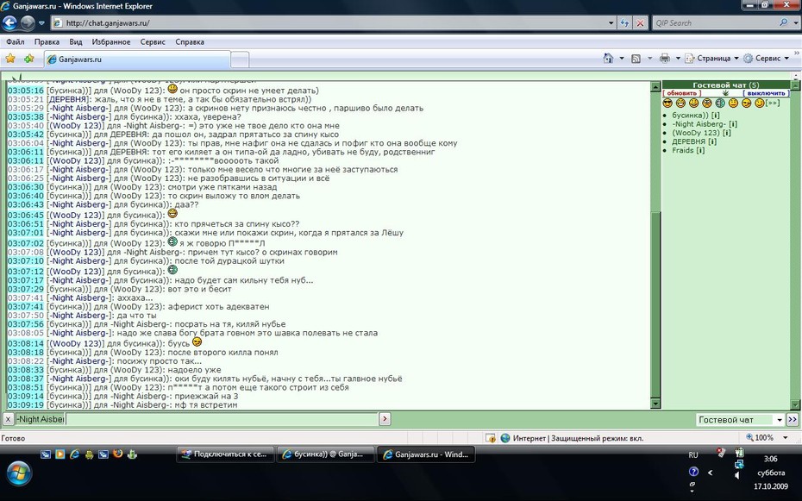This screenshot has height=501, width=802.
Task: Click the tray volume speaker icon
Action: pos(737,475)
